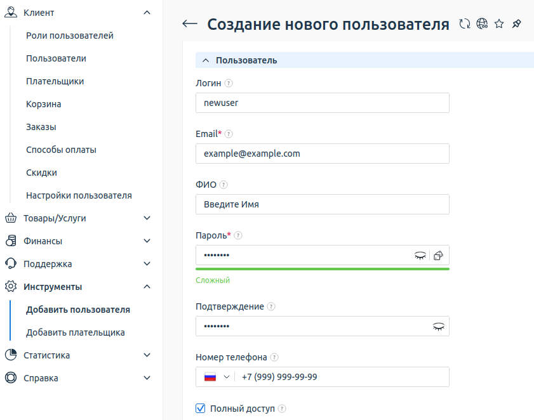Screen dimensions: 534x420
Task: Uncheck the Полный доступ checkbox
Action: [201, 409]
